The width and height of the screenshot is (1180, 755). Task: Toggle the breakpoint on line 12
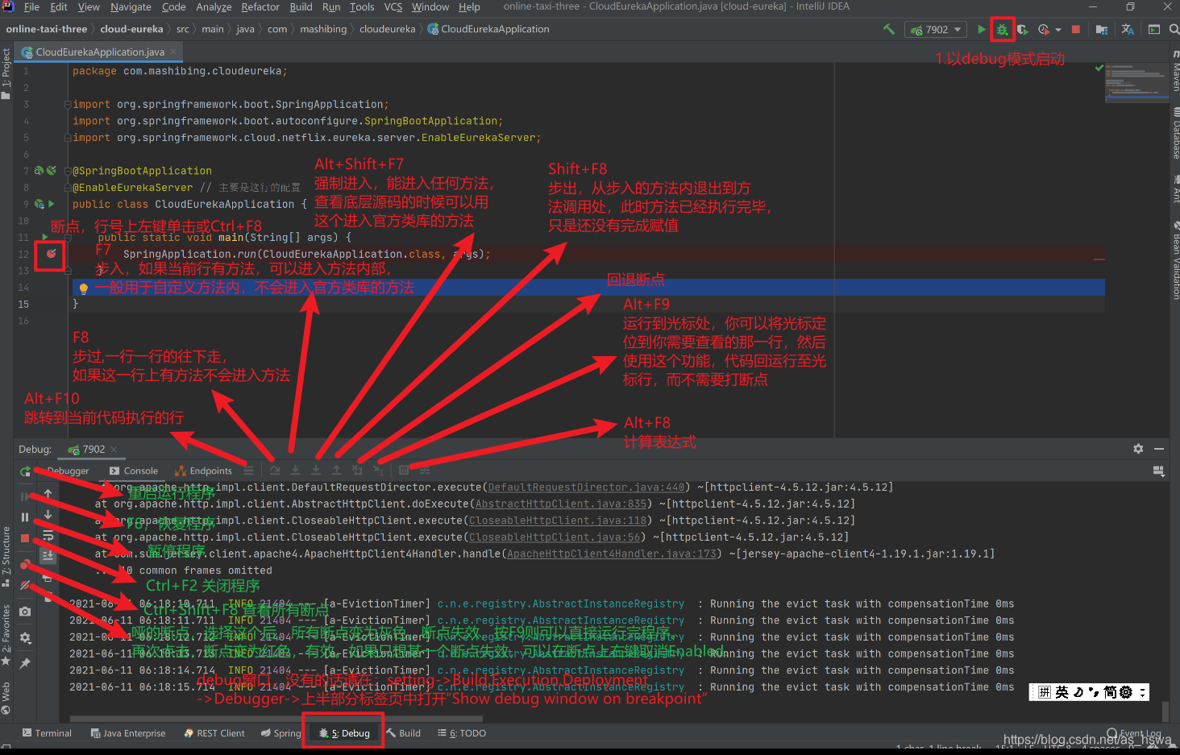52,254
